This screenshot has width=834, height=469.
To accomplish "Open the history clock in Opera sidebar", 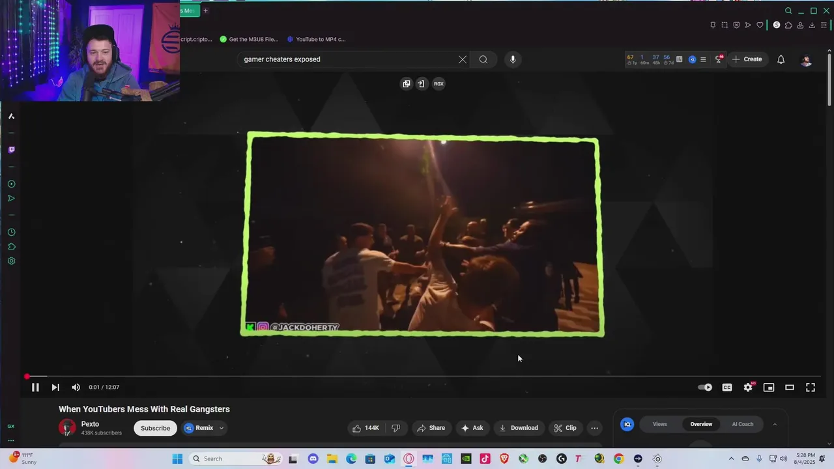I will (11, 233).
